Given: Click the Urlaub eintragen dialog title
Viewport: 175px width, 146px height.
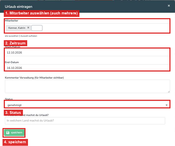Looking at the screenshot, I should coord(18,7).
